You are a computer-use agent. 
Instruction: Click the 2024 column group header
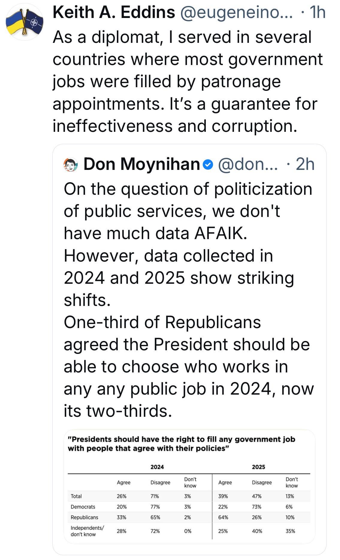pyautogui.click(x=157, y=467)
